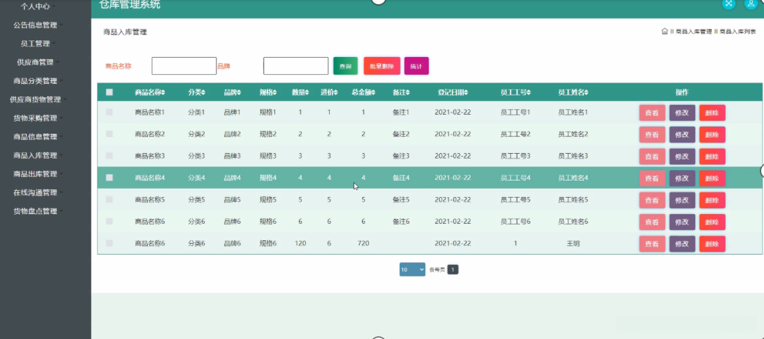Screen dimensions: 764x339
Task: Check the checkbox for 商品名称1 row
Action: point(109,112)
